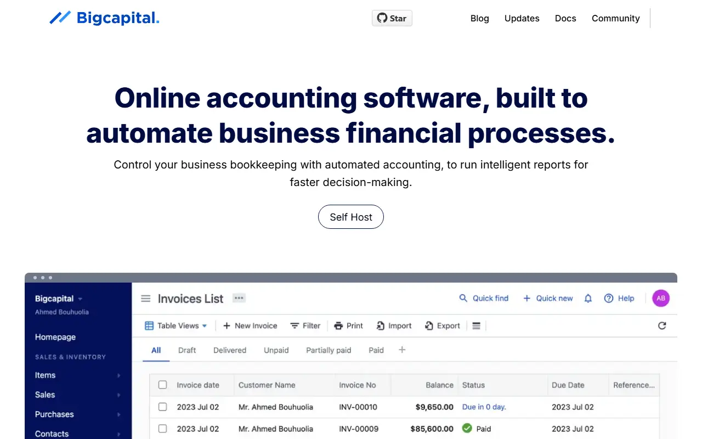This screenshot has width=702, height=439.
Task: Open the Updates page
Action: click(x=522, y=18)
